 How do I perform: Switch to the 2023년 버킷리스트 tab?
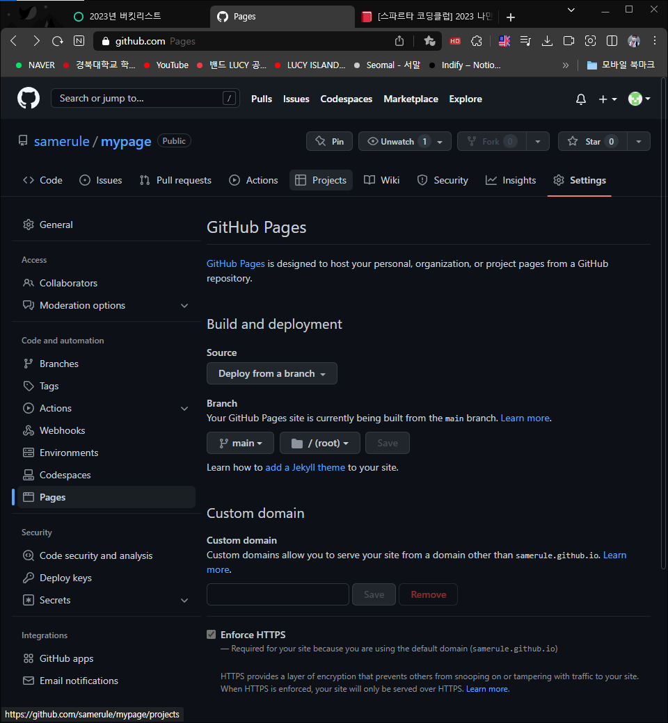pos(125,17)
